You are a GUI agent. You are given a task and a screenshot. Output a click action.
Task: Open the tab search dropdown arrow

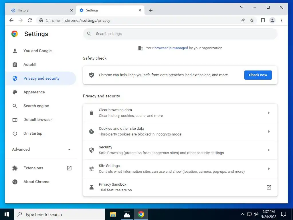[x=242, y=7]
